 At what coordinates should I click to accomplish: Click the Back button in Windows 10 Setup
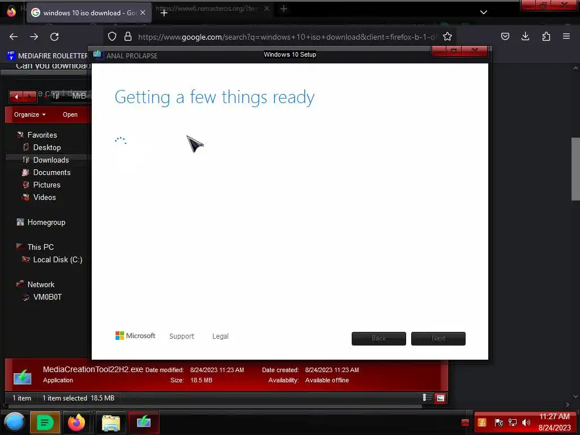click(x=379, y=339)
